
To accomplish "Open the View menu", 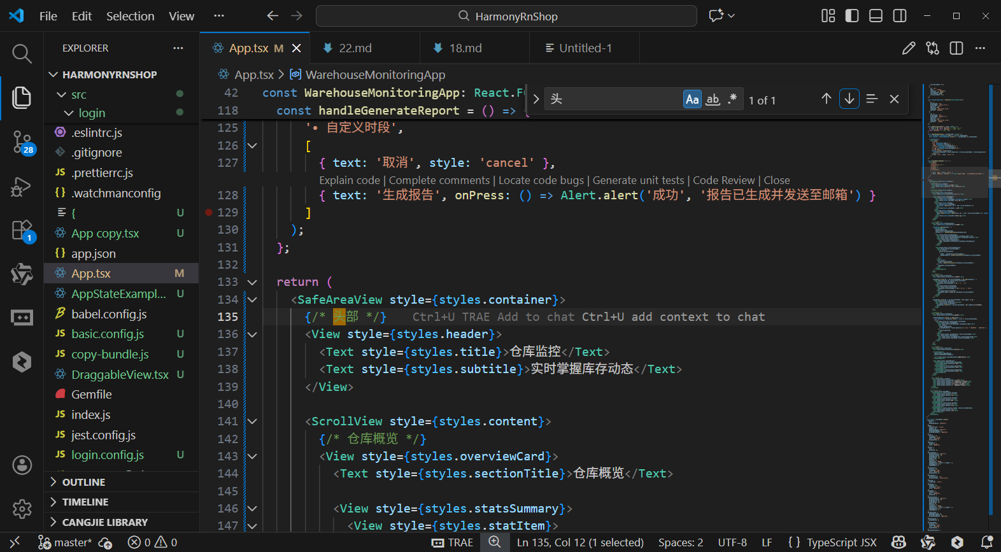I will (x=181, y=16).
